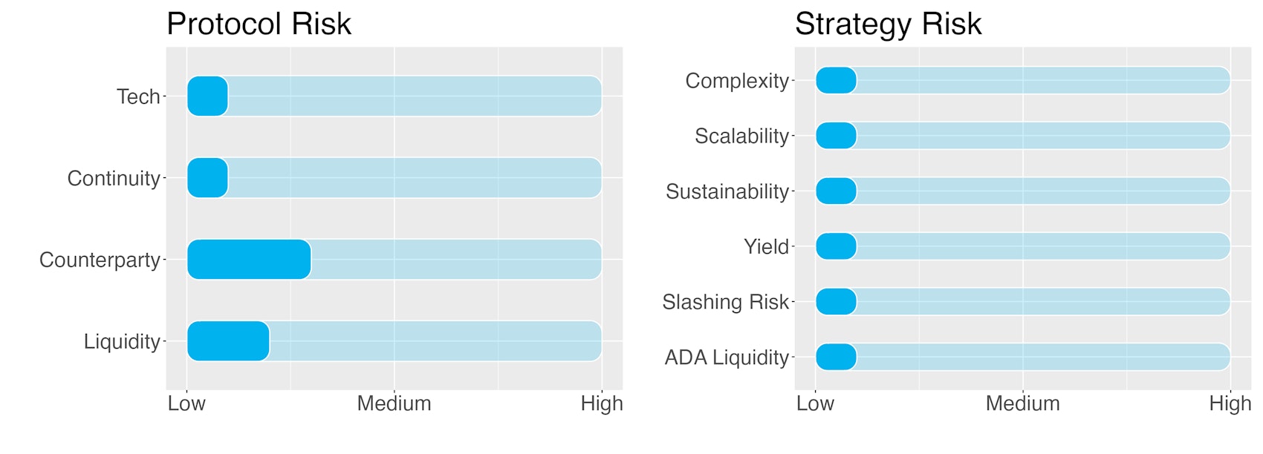Click the Liquidity bar's dark blue fill in Protocol Risk
This screenshot has width=1263, height=454.
[228, 341]
